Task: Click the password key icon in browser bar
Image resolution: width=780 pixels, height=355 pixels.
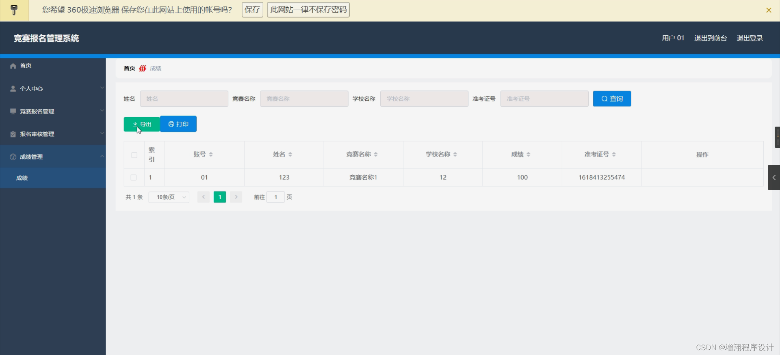Action: tap(14, 10)
